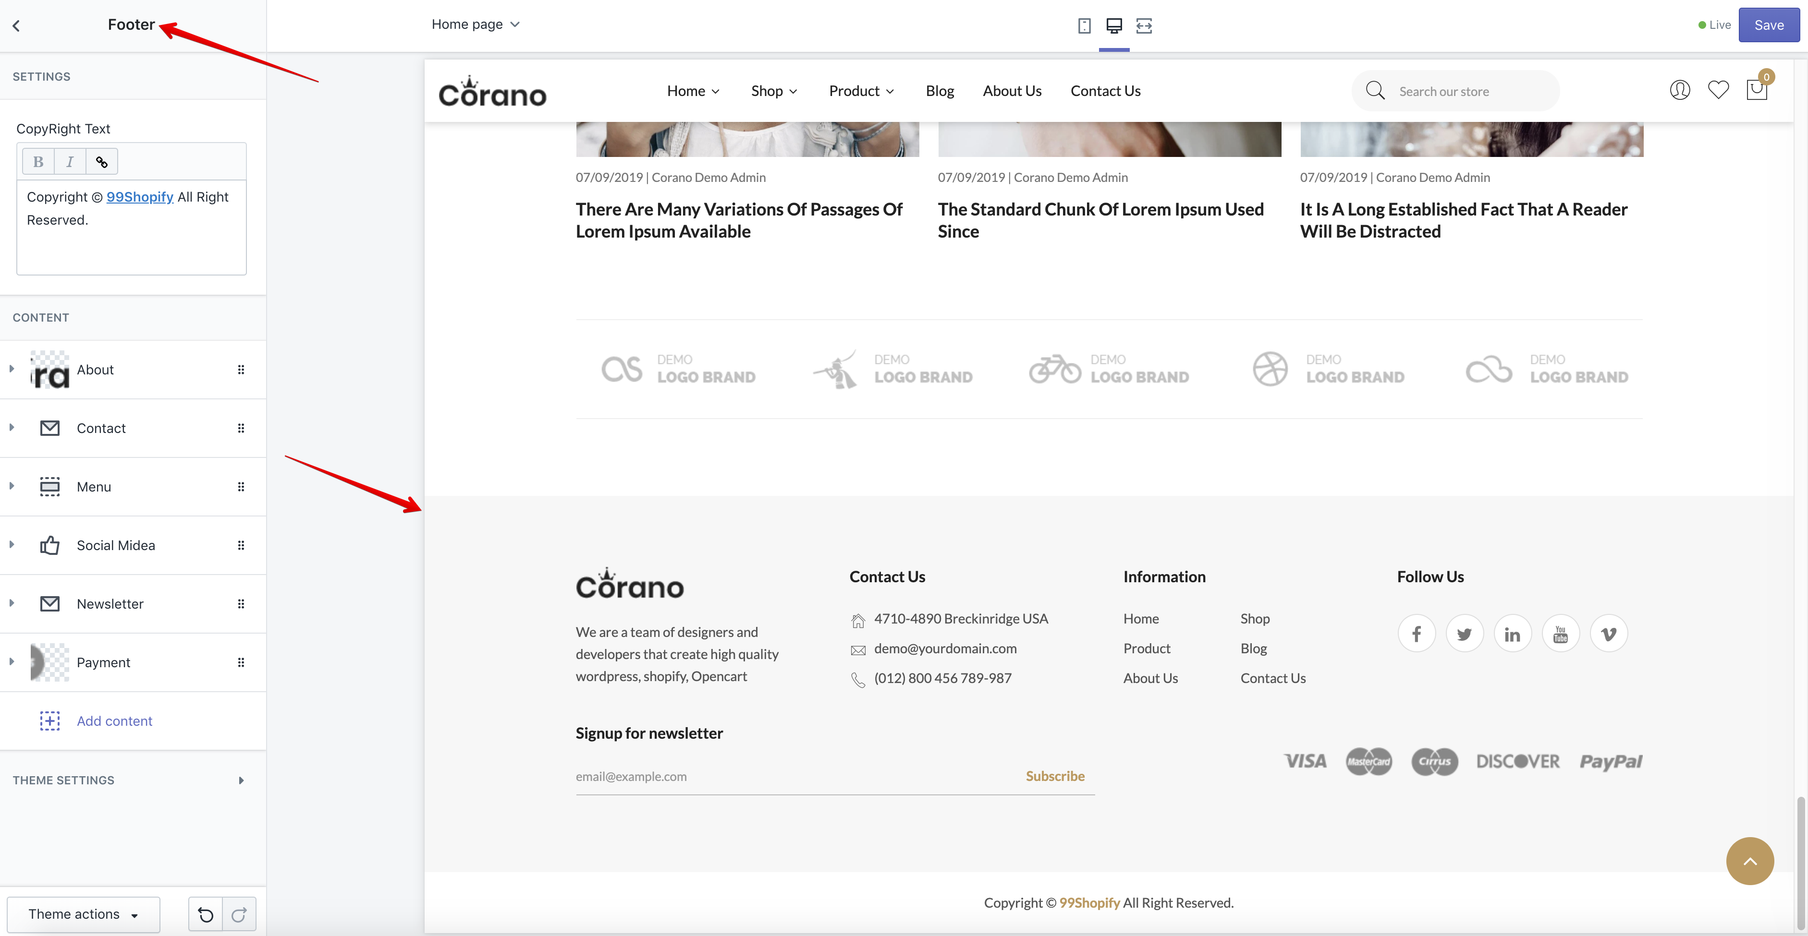Switch to mobile preview icon
This screenshot has height=936, width=1808.
pos(1084,26)
